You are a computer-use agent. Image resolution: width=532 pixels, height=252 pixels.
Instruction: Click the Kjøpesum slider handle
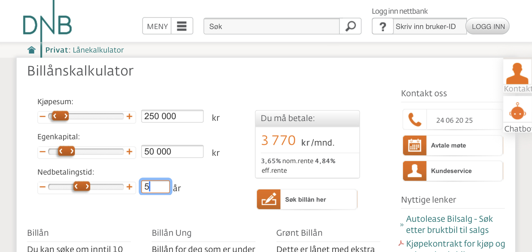point(60,116)
